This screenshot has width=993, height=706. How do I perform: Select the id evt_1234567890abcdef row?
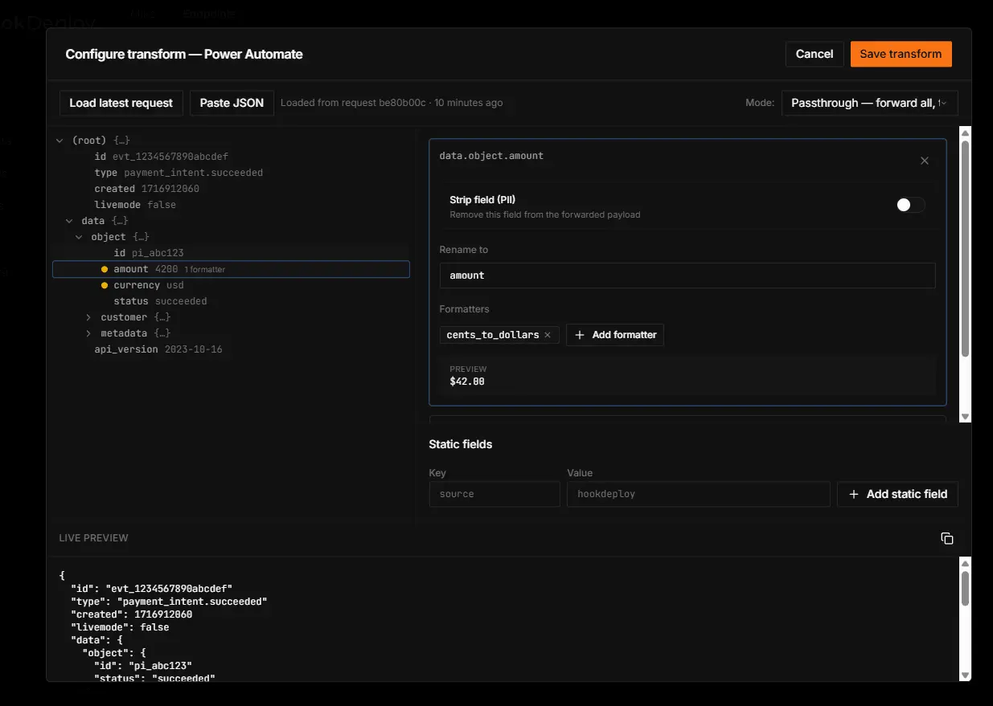tap(231, 157)
